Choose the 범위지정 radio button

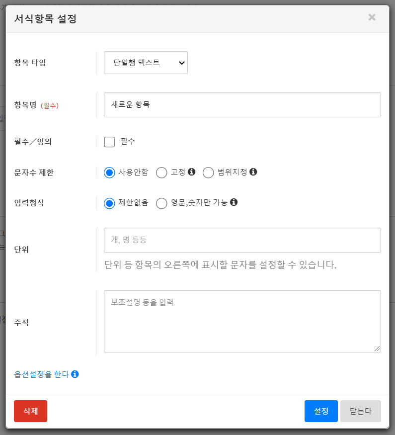point(209,173)
